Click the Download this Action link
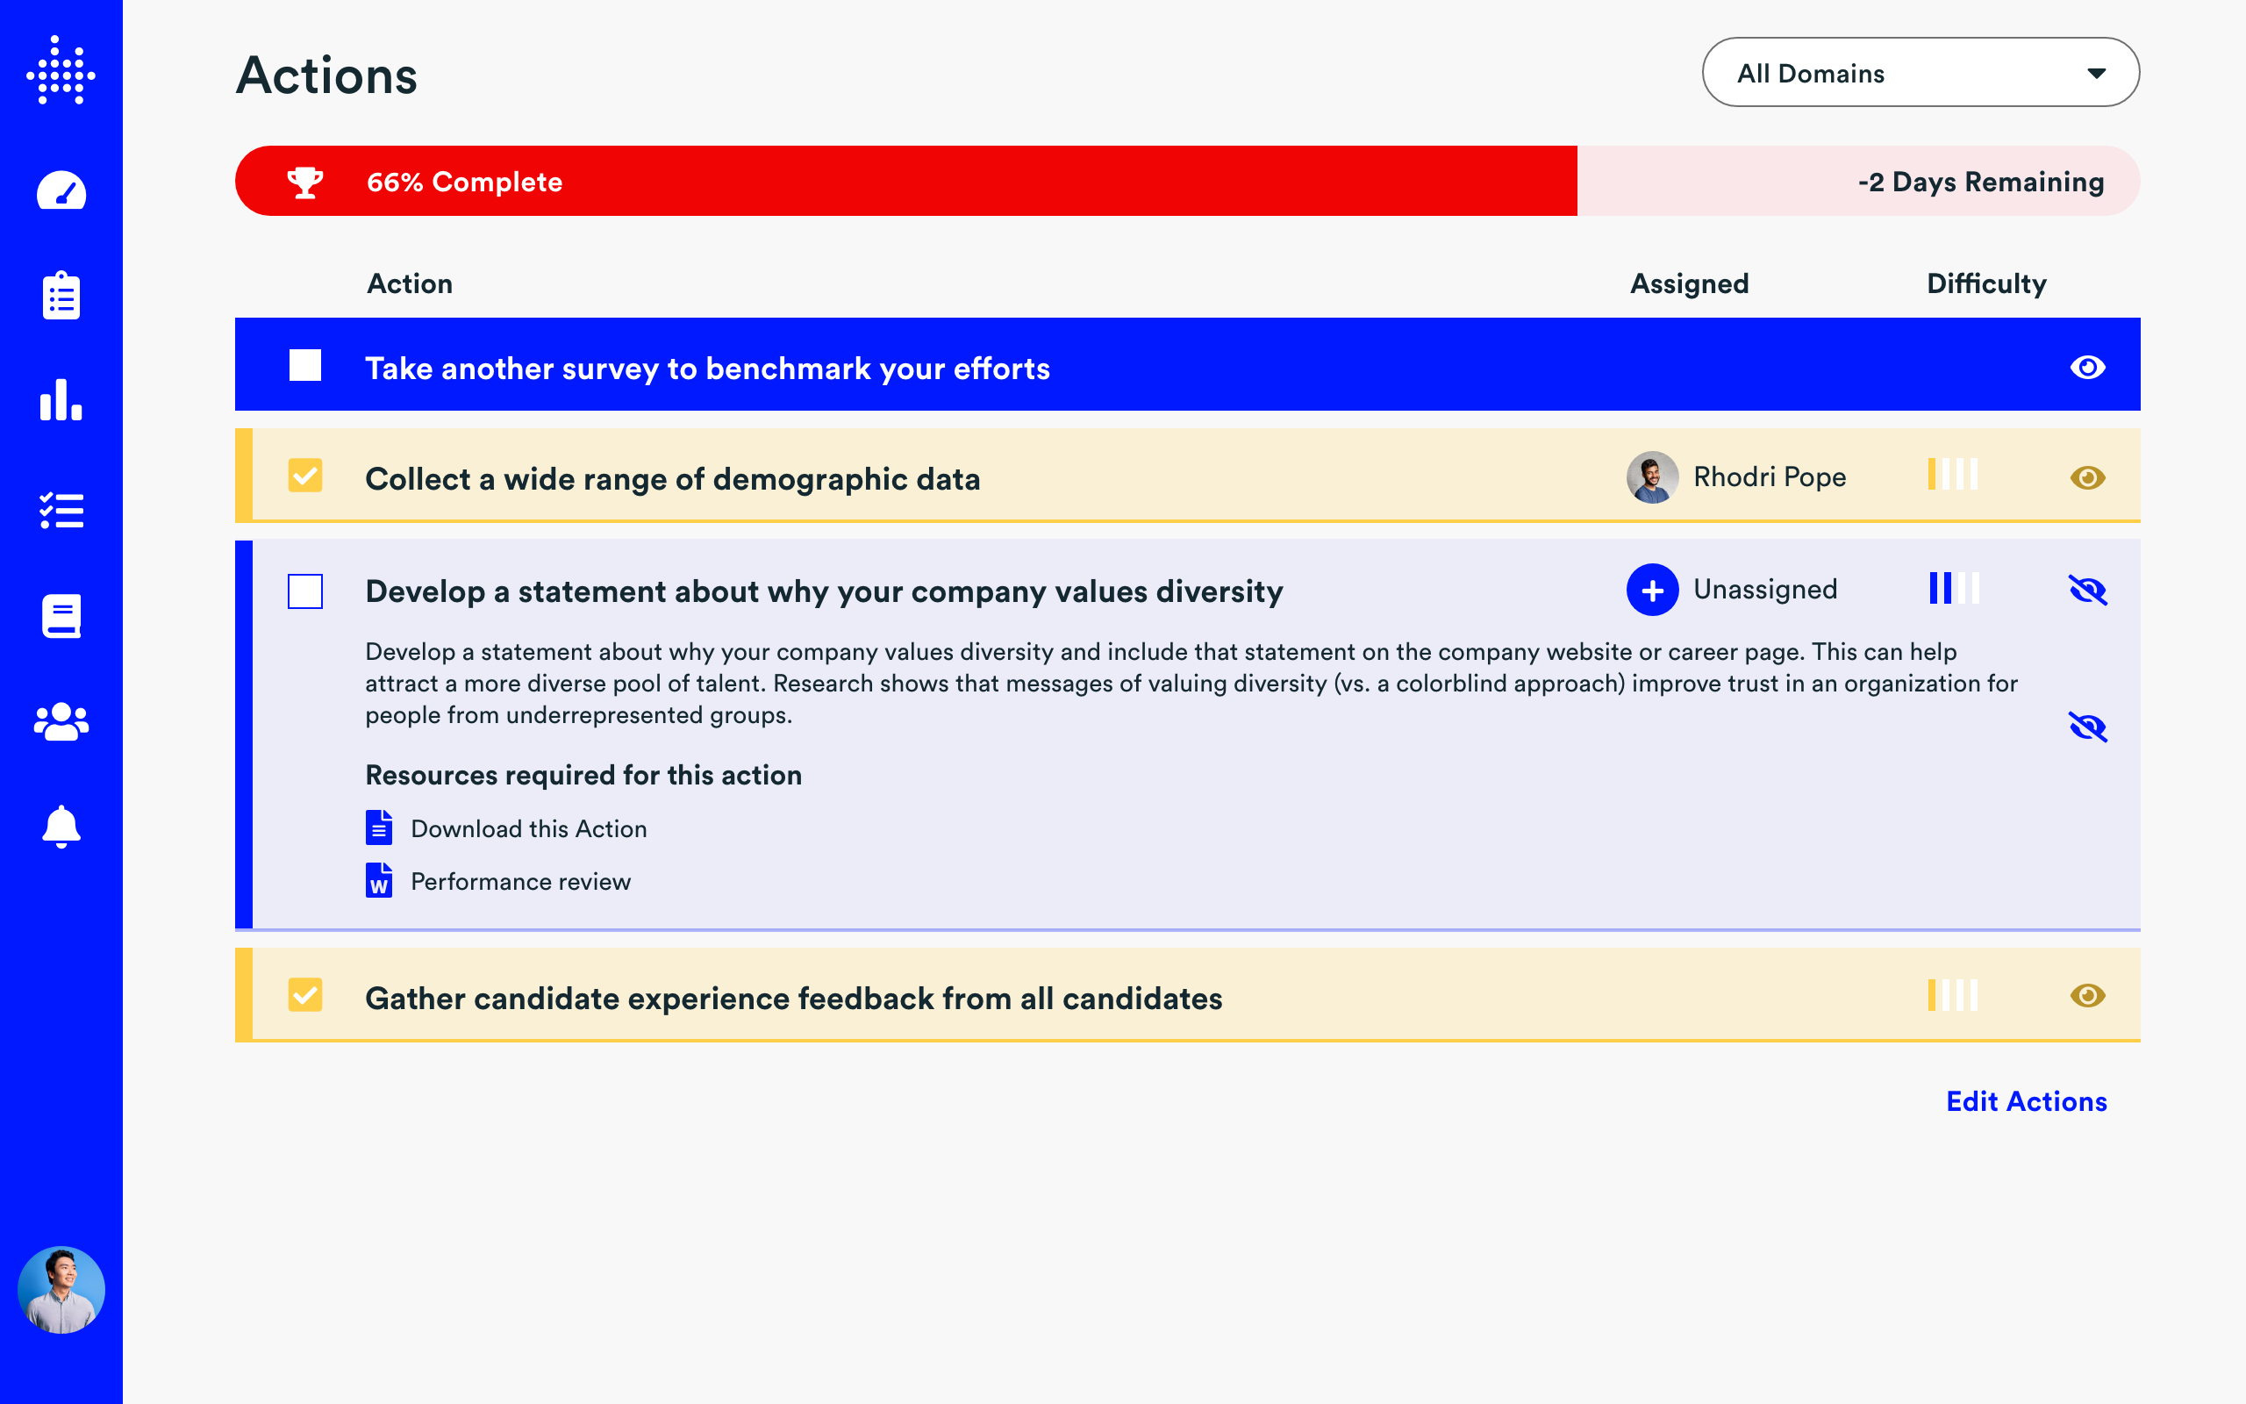 pos(528,828)
